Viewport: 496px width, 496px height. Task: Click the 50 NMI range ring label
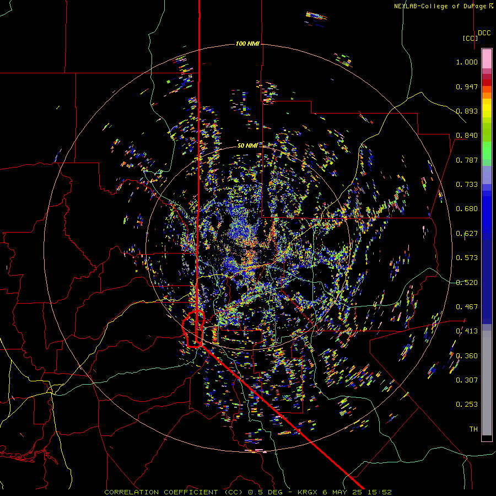coord(247,145)
